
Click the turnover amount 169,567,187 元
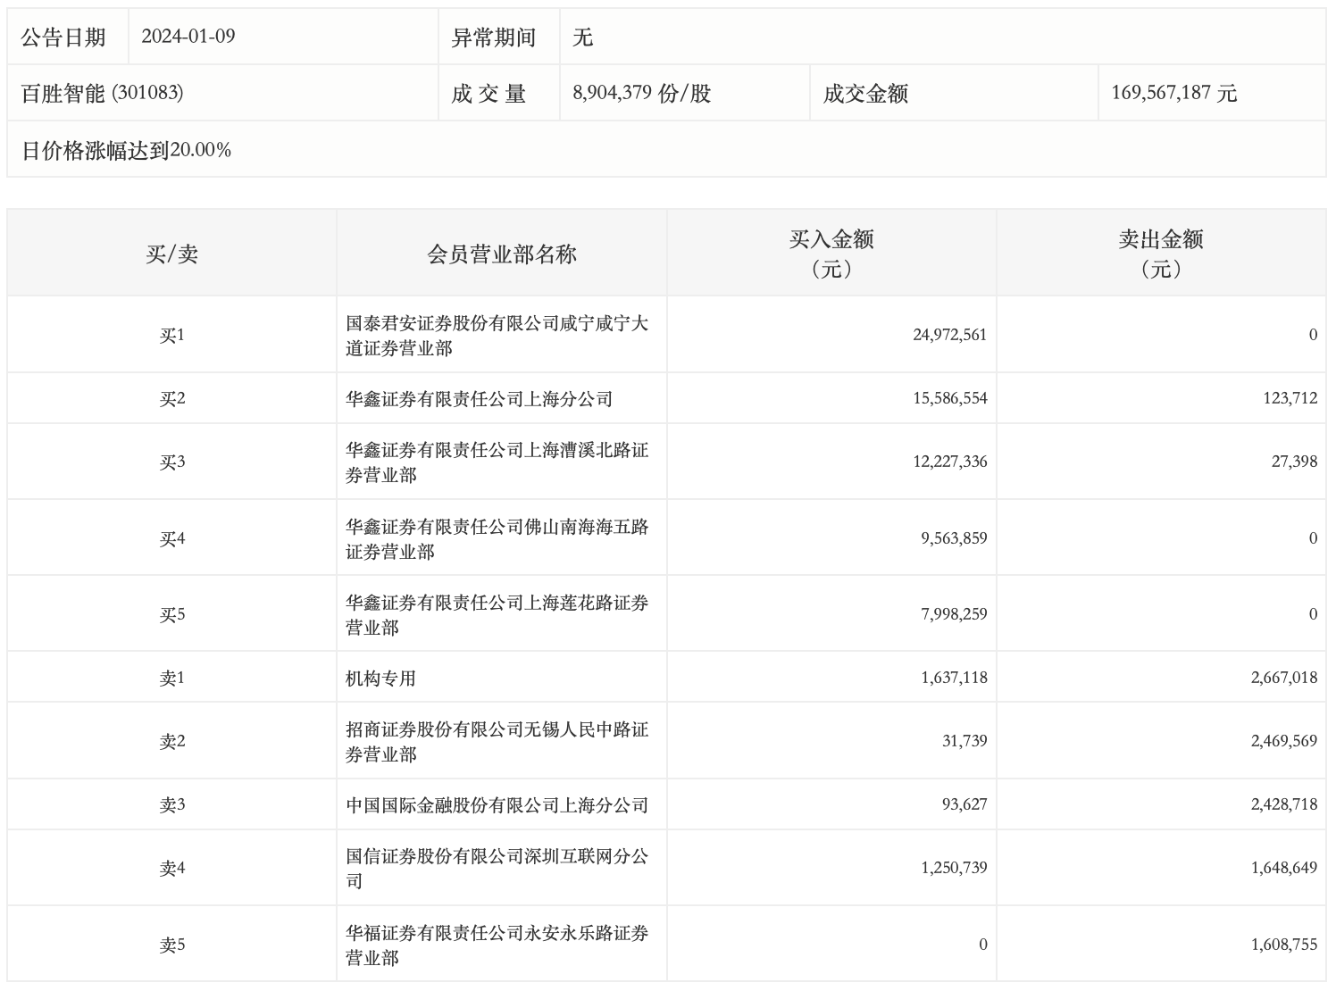click(1173, 93)
